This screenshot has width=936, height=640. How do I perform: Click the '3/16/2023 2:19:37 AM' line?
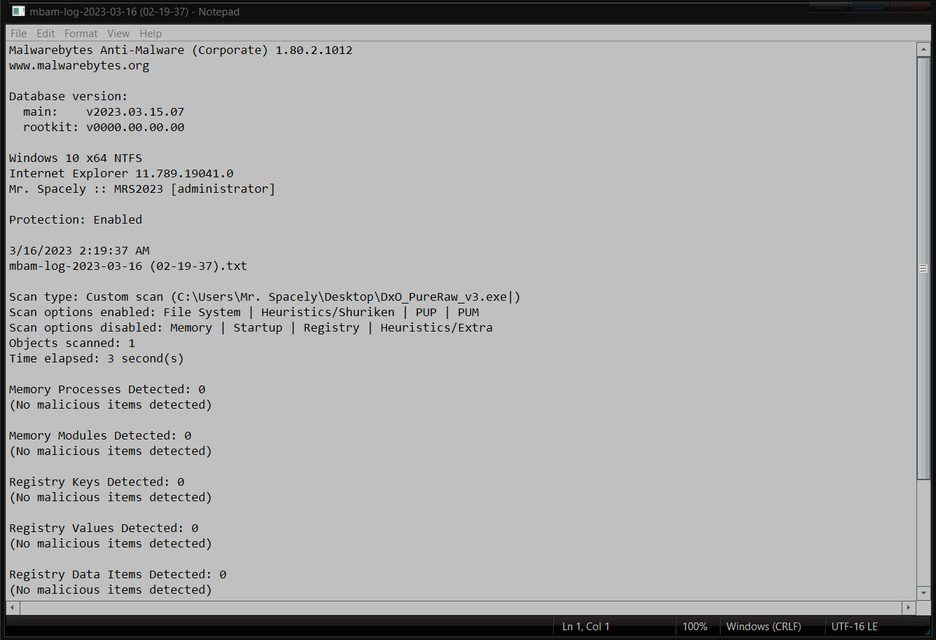[x=79, y=251]
